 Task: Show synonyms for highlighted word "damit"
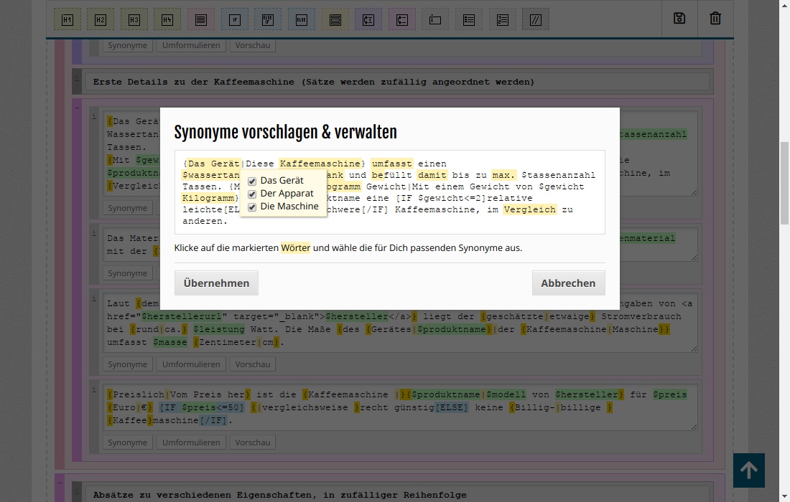point(432,175)
